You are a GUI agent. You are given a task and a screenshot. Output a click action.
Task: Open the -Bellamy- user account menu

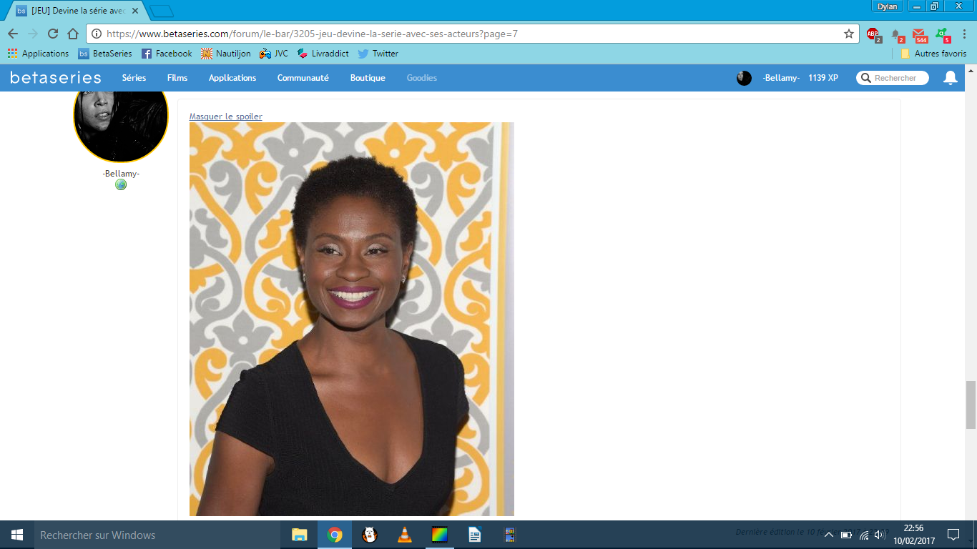780,78
